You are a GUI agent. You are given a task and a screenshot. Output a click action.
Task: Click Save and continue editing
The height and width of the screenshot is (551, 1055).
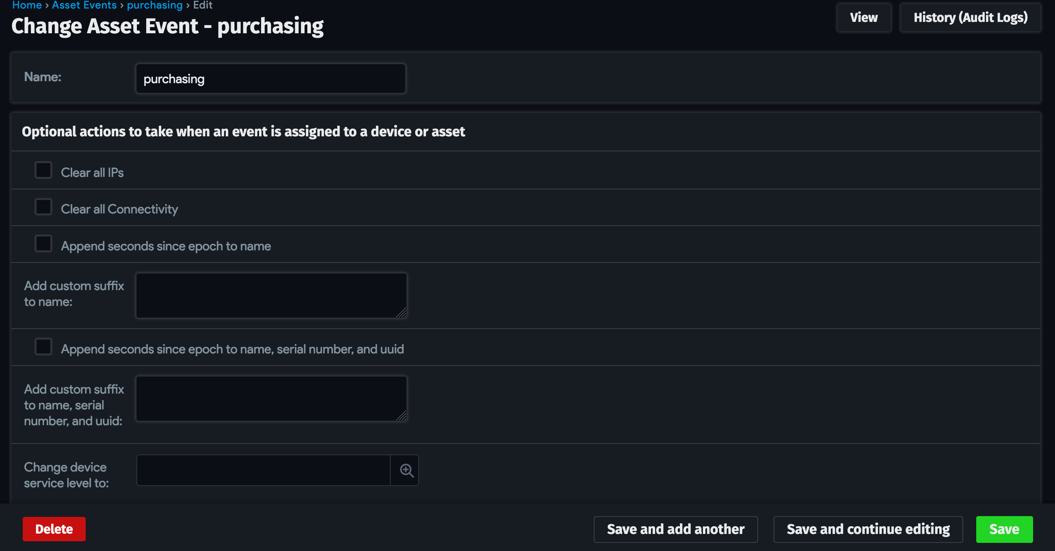[867, 529]
